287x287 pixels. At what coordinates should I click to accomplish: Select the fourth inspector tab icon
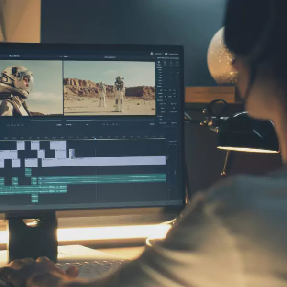coord(177,63)
